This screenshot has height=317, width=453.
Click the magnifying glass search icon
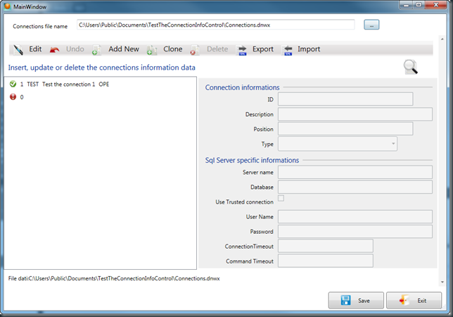click(411, 67)
